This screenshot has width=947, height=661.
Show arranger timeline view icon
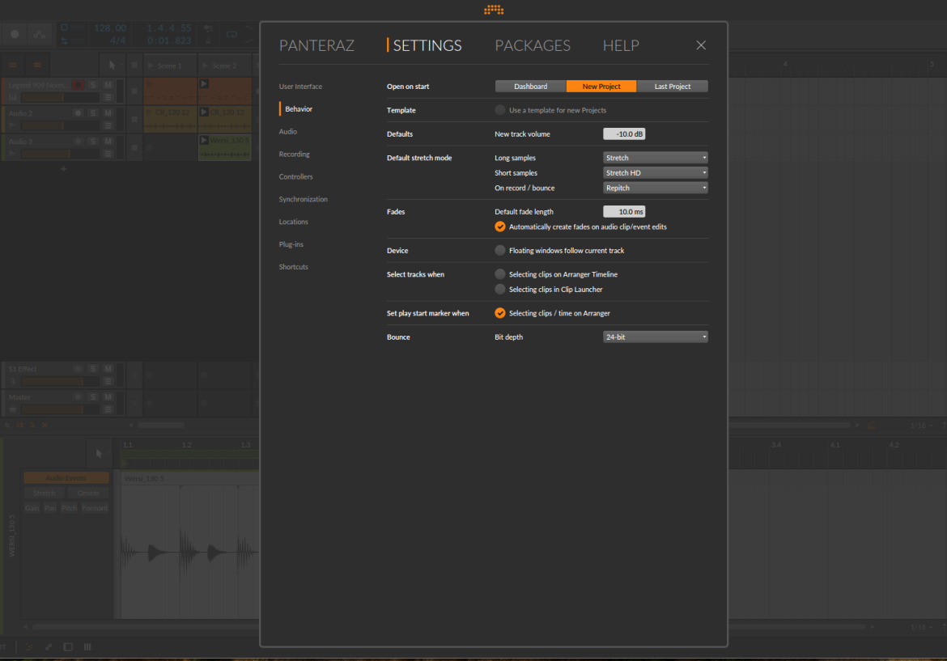pyautogui.click(x=37, y=66)
